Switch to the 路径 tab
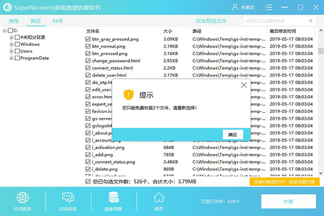 (x=36, y=21)
